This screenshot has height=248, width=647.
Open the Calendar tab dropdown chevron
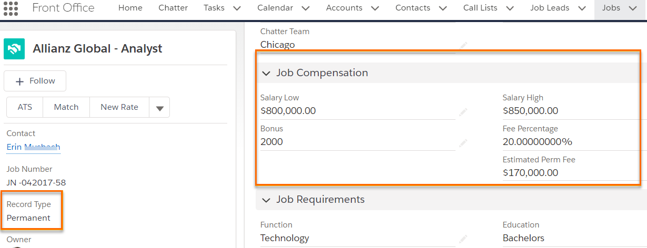(x=306, y=8)
